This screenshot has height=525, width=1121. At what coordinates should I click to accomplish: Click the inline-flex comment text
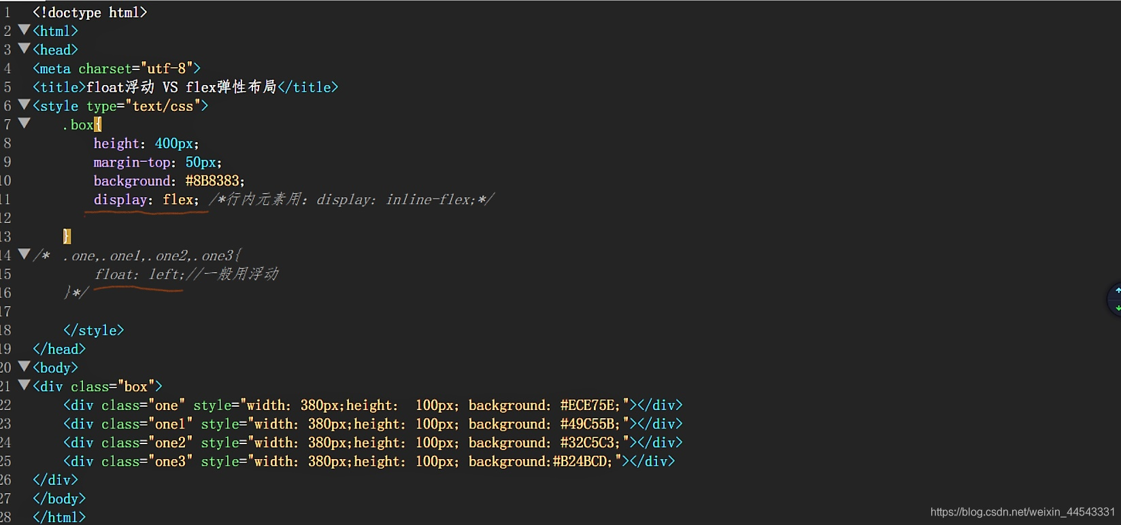352,200
